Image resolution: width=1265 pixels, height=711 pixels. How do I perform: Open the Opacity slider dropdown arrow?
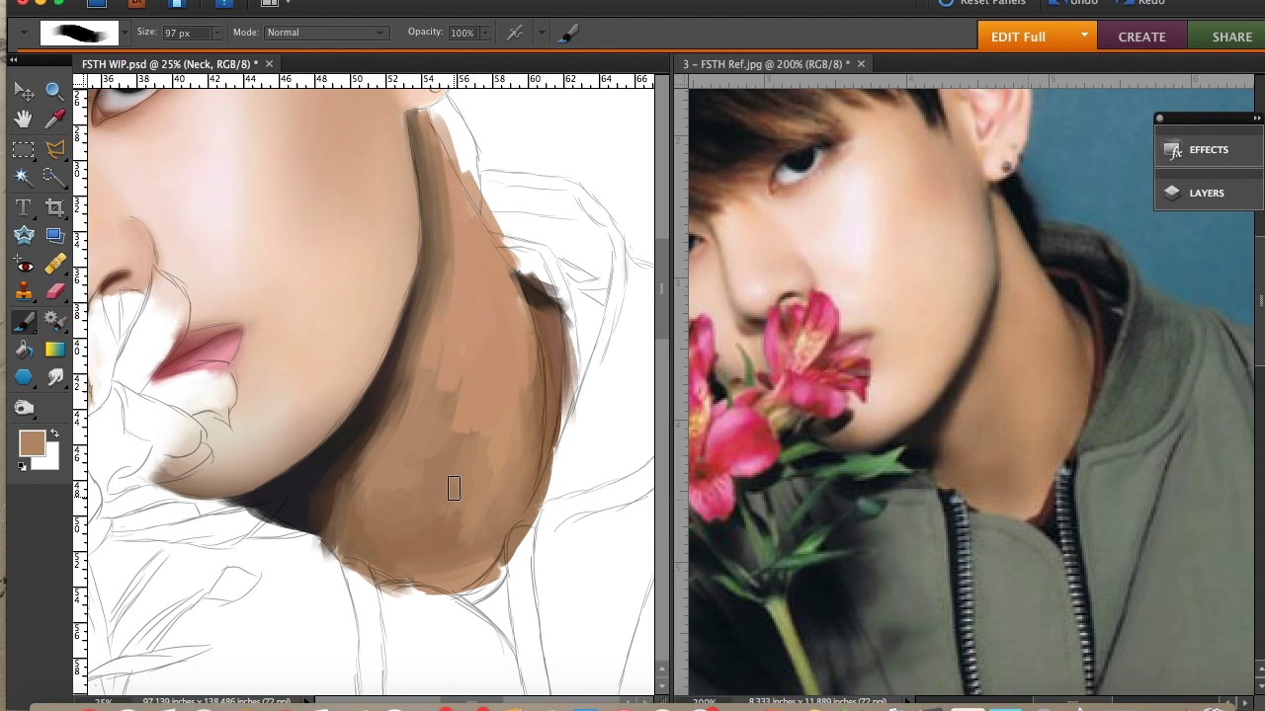[x=483, y=33]
